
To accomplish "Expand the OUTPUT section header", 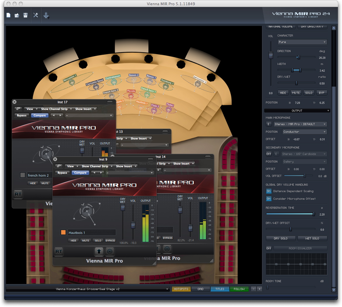I will point(297,111).
